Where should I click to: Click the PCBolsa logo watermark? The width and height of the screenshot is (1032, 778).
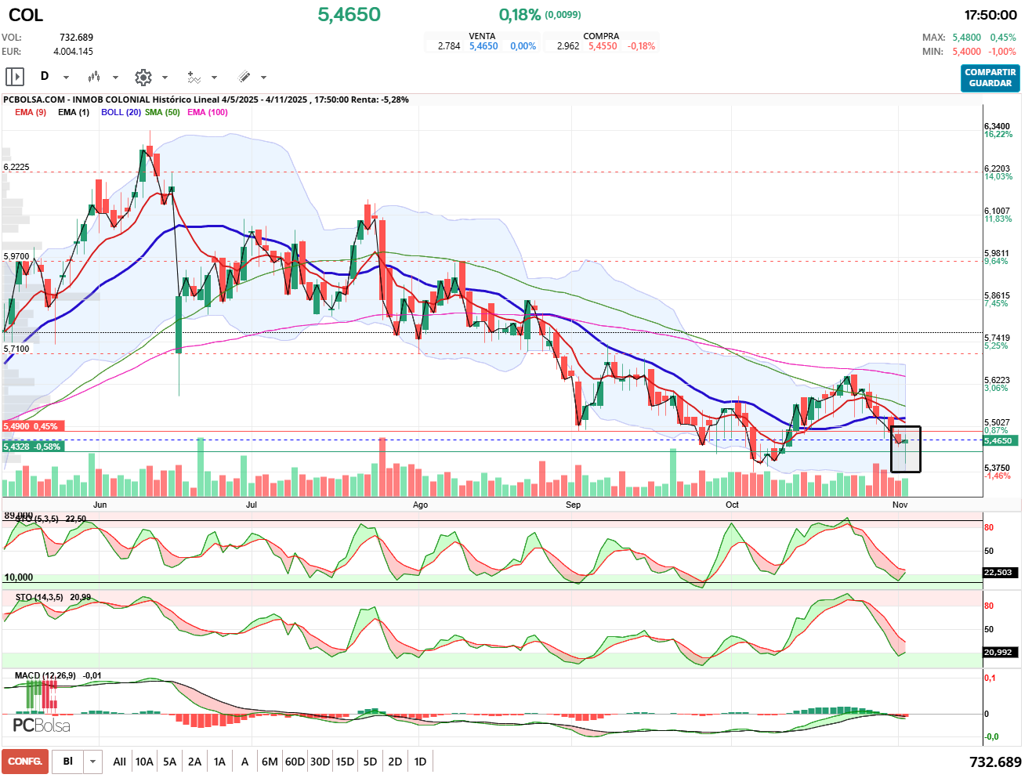42,726
